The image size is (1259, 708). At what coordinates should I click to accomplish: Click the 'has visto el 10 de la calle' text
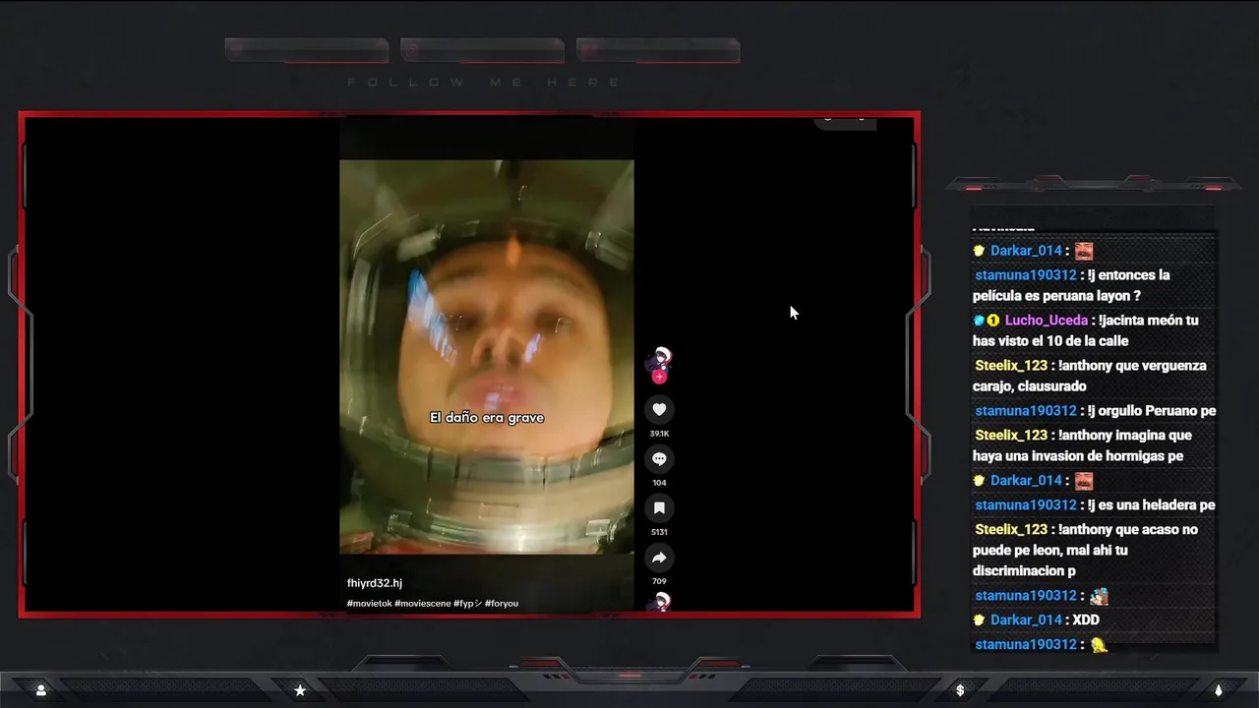1050,341
